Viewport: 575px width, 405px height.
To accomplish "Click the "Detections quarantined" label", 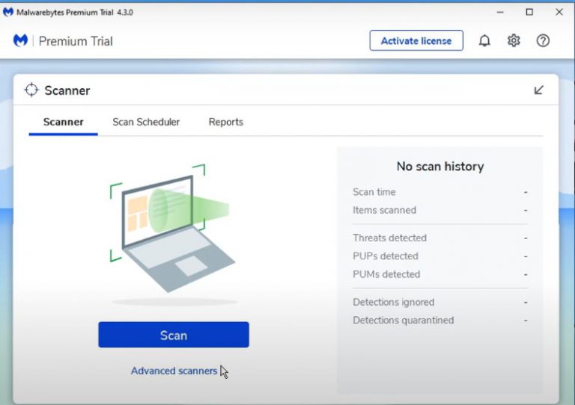I will click(x=403, y=321).
